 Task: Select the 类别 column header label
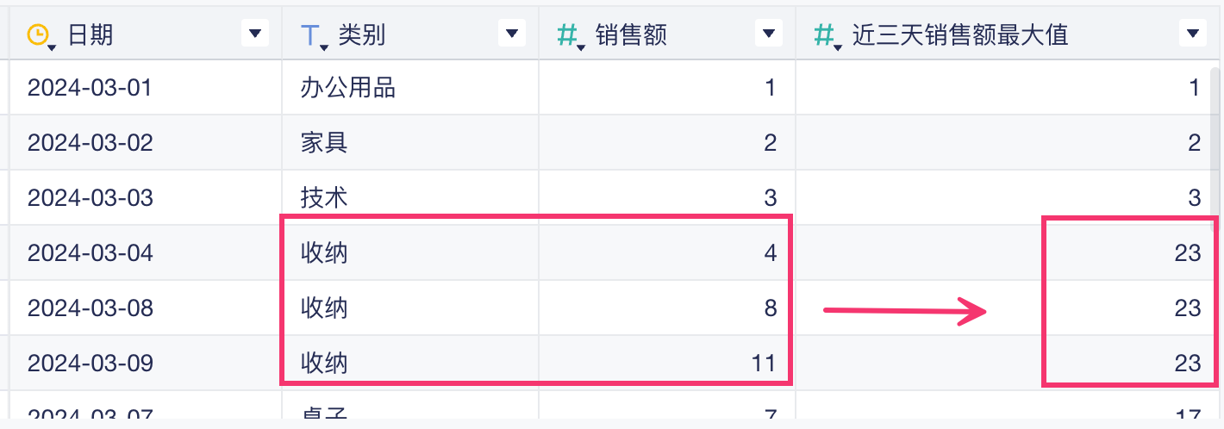[x=362, y=34]
